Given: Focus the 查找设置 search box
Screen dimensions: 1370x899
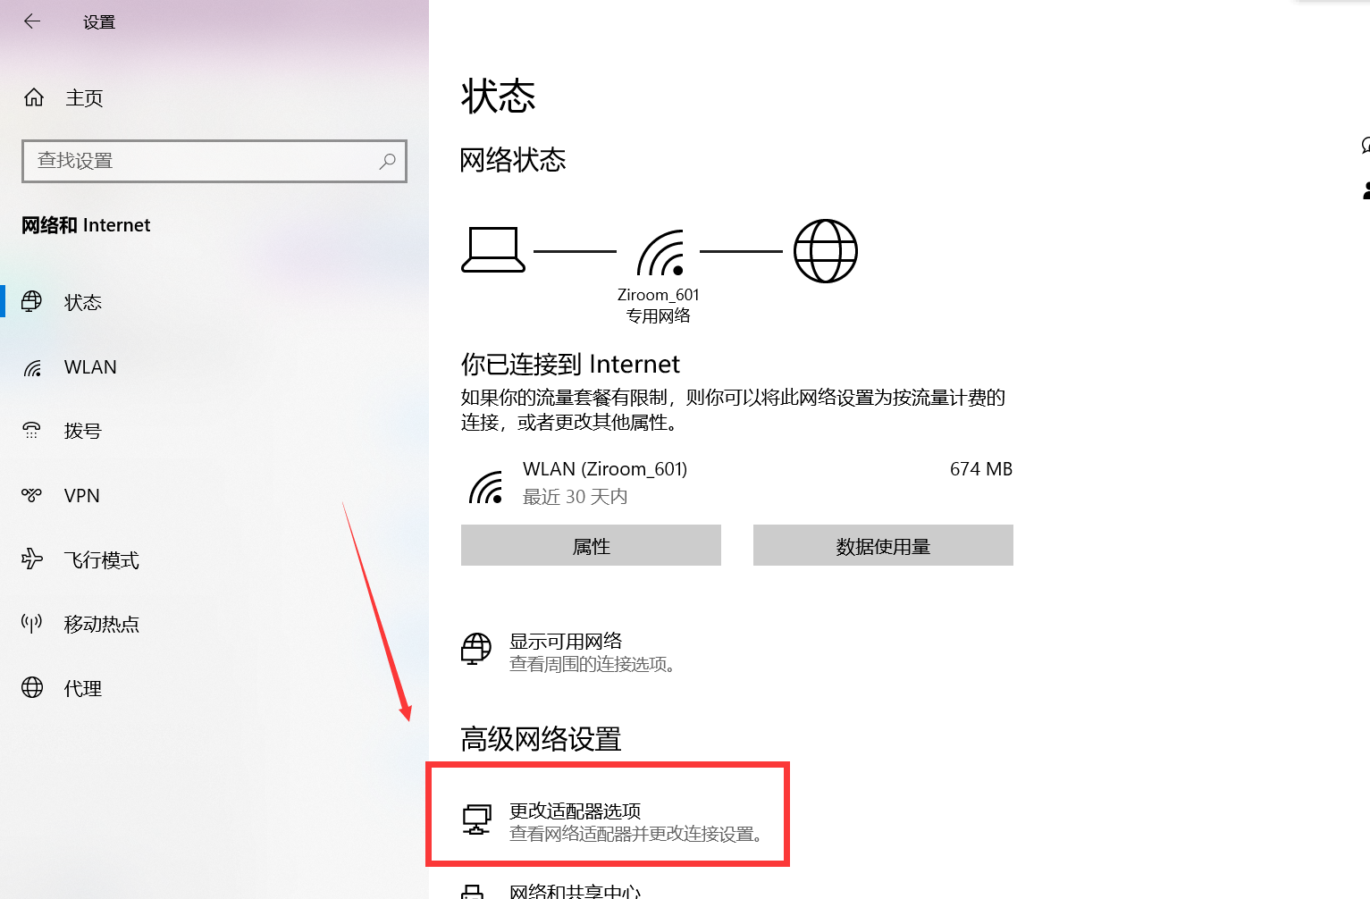Looking at the screenshot, I should tap(214, 161).
